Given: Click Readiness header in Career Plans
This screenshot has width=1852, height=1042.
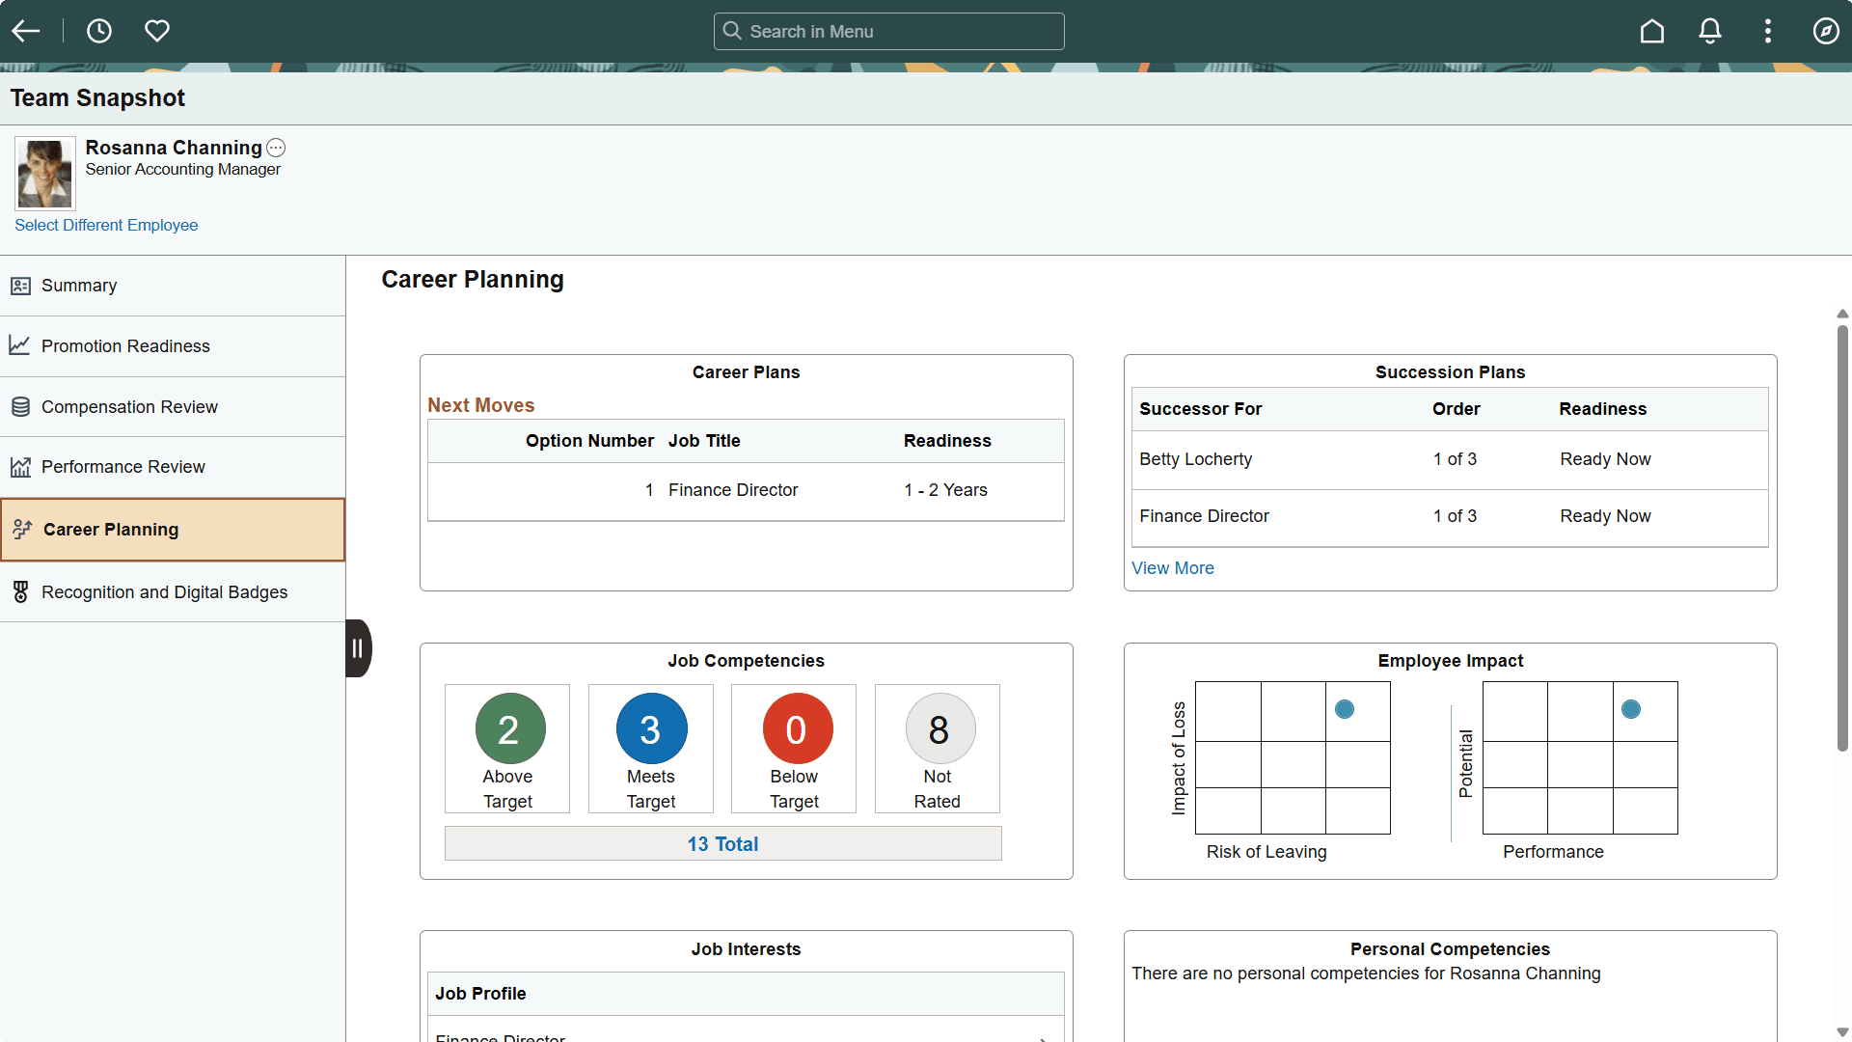Looking at the screenshot, I should pos(947,441).
